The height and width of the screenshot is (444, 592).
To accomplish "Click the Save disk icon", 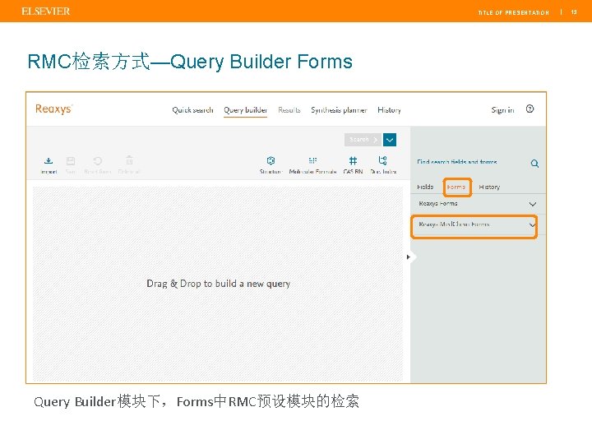I will (71, 161).
